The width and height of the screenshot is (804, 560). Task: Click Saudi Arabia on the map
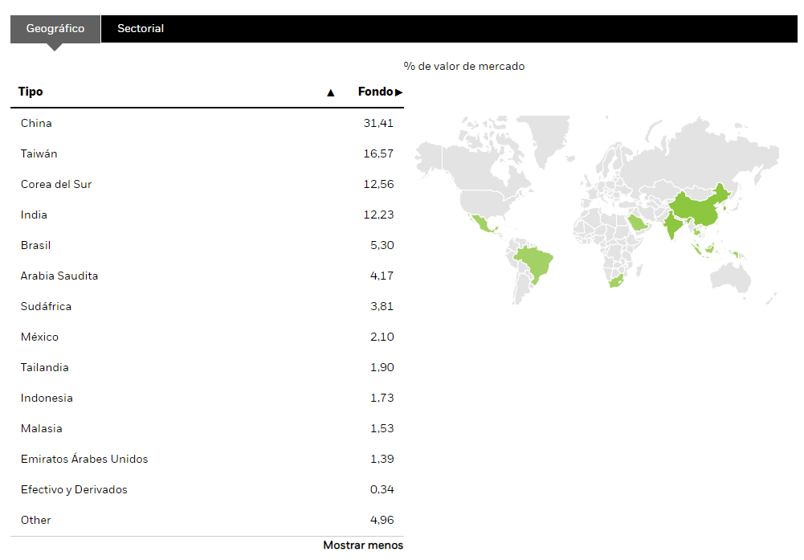[639, 223]
